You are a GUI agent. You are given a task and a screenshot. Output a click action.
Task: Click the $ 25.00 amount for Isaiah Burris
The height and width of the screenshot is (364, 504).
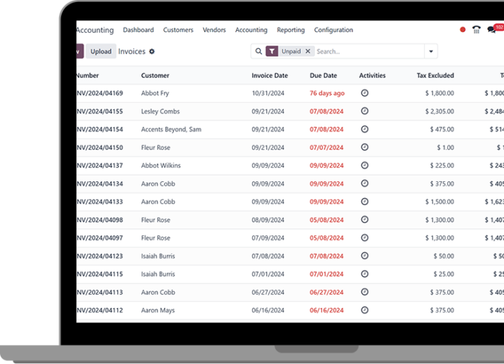pyautogui.click(x=444, y=274)
